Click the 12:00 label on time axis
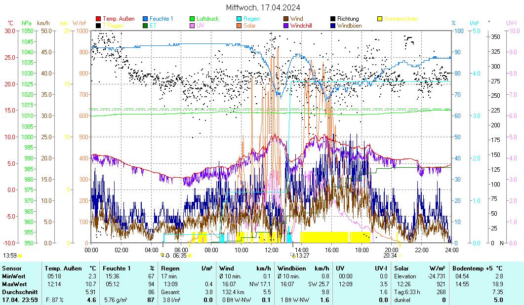 tap(272, 250)
